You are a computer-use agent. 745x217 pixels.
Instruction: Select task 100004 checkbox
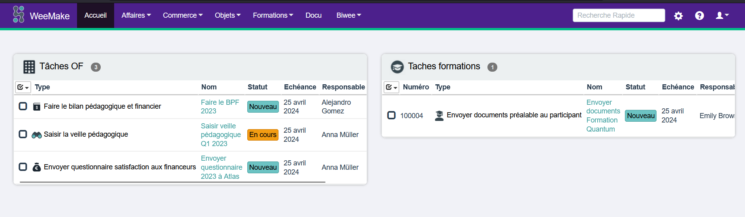[391, 115]
